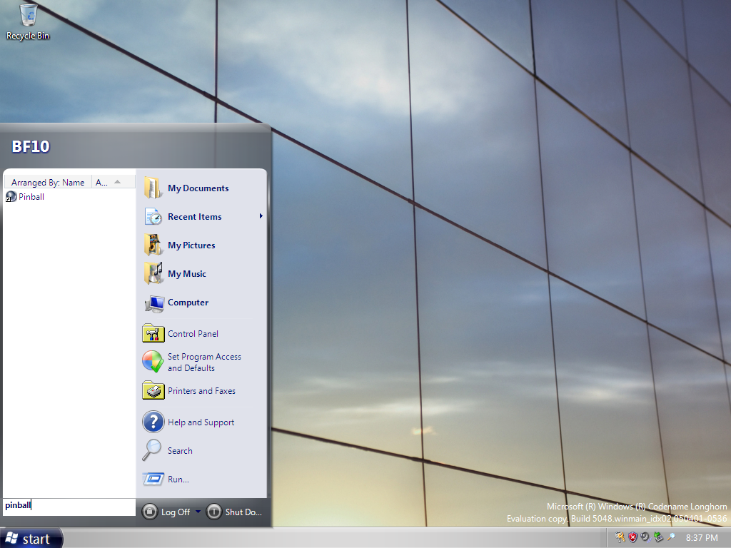Open Computer in the start menu
This screenshot has height=548, width=731.
(x=188, y=303)
